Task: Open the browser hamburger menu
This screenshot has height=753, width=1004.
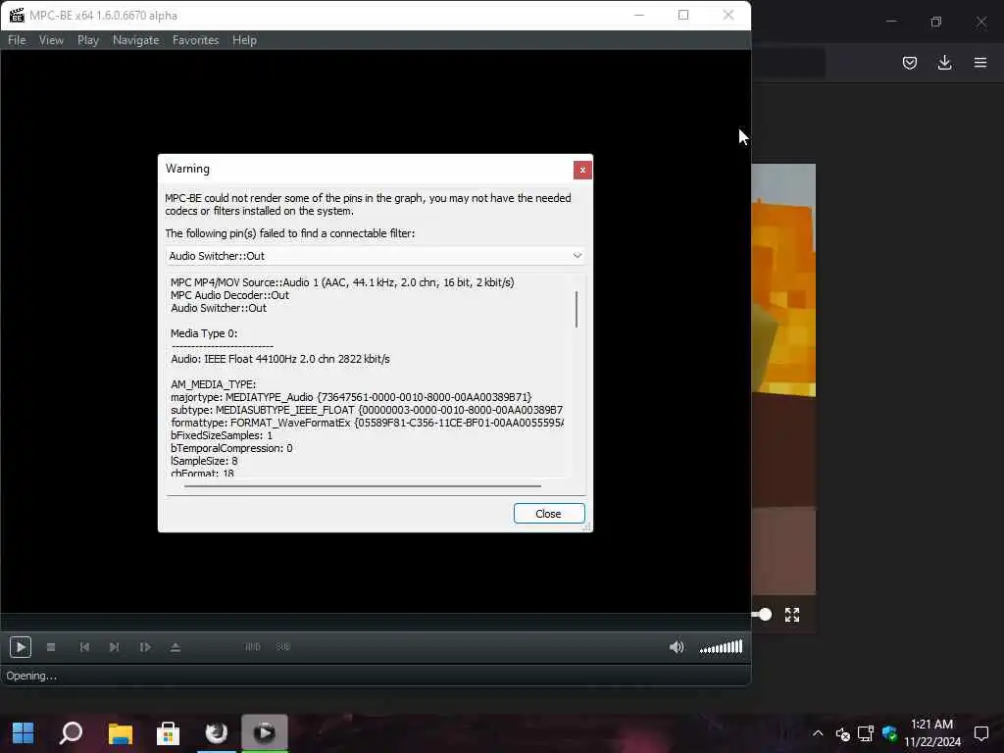Action: (x=980, y=63)
